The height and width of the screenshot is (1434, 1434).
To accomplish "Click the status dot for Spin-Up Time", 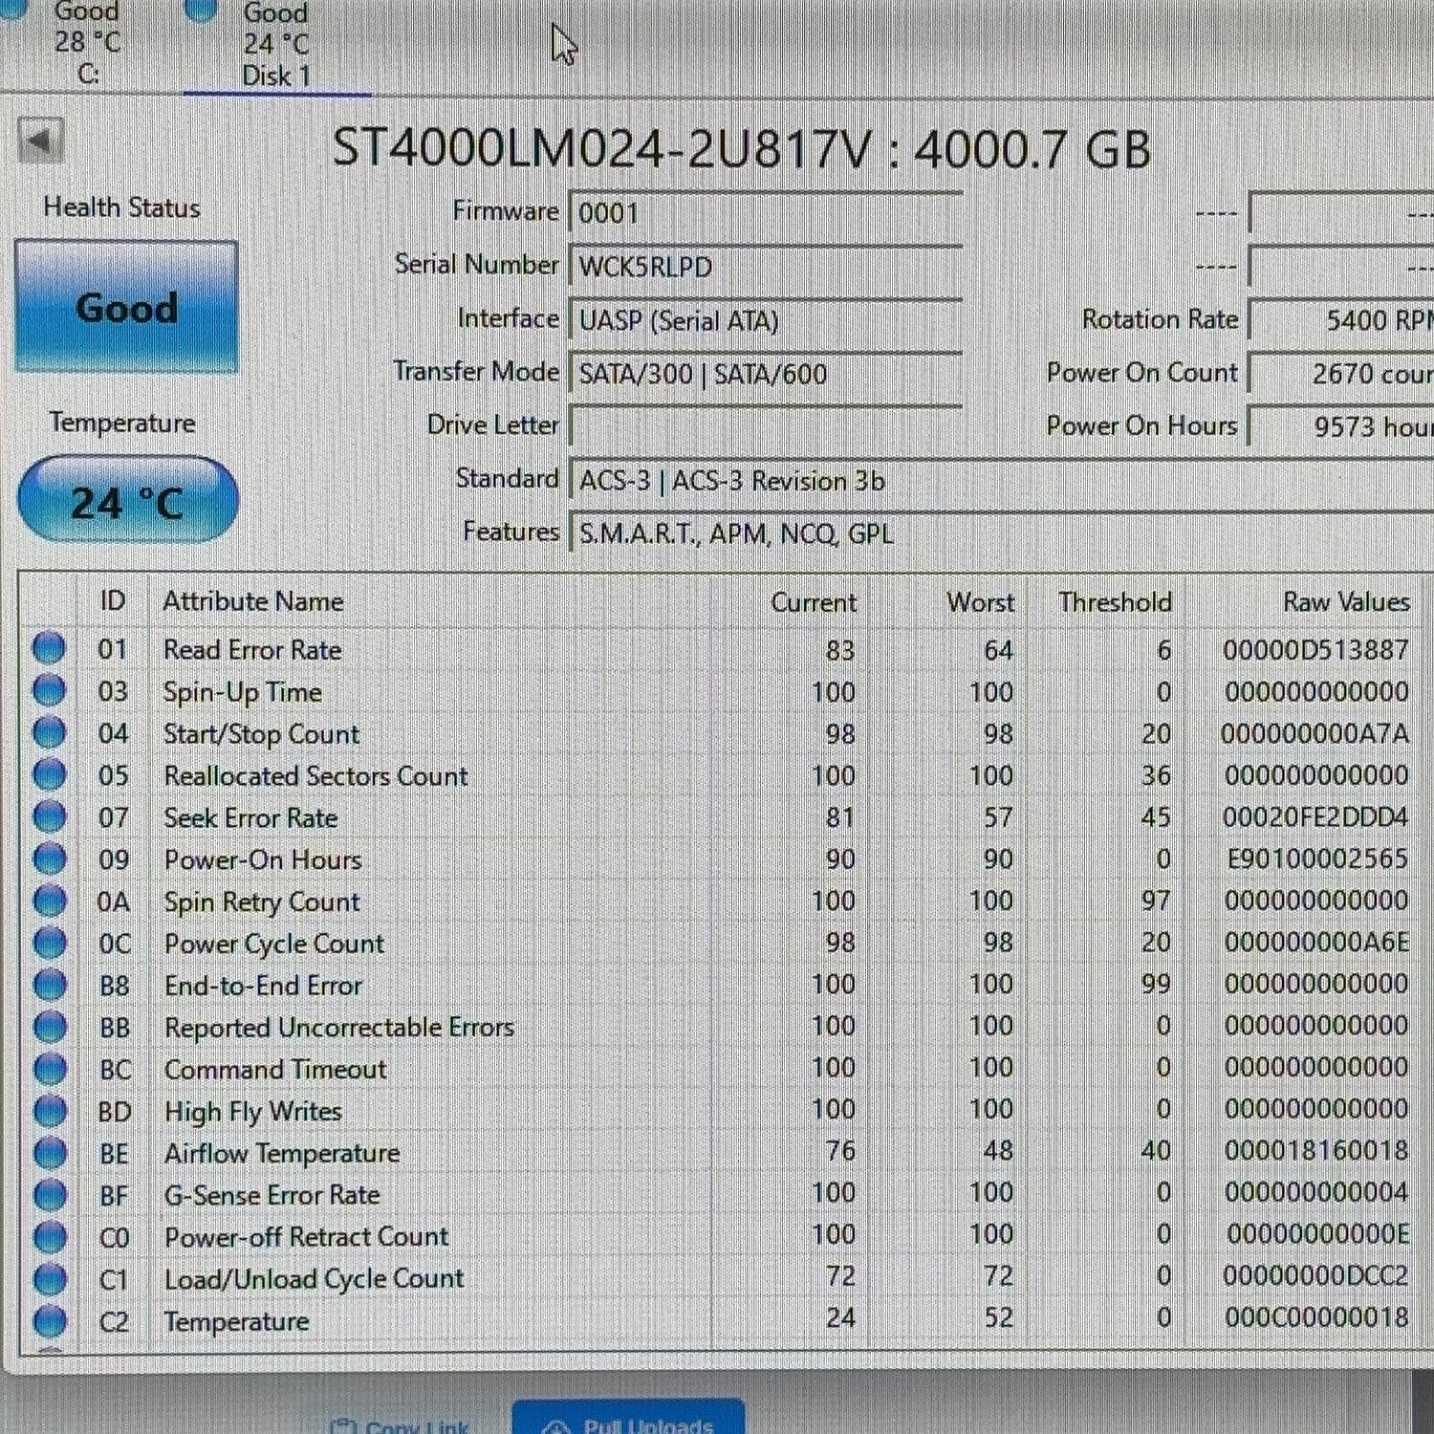I will pyautogui.click(x=49, y=690).
